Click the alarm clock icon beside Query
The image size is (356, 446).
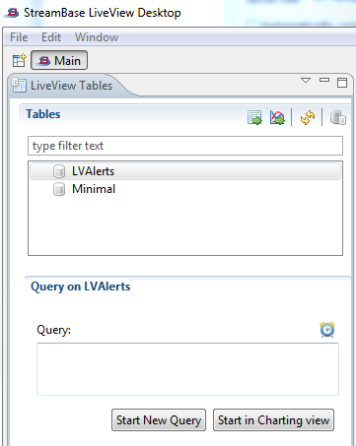pyautogui.click(x=327, y=330)
